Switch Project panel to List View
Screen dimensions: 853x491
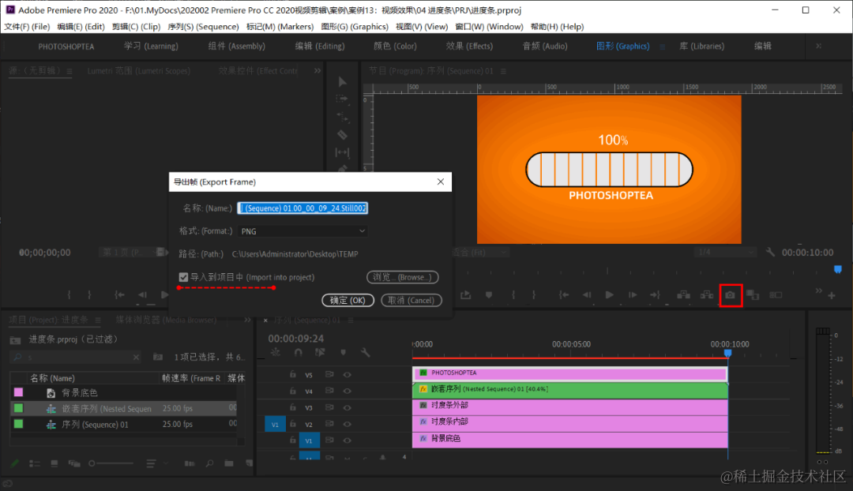coord(34,463)
